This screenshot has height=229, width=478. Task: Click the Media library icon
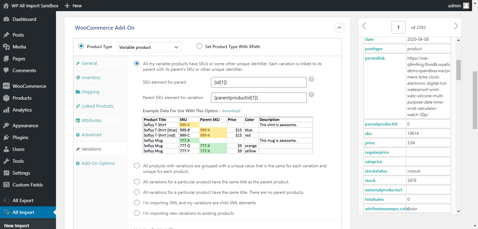click(x=6, y=47)
